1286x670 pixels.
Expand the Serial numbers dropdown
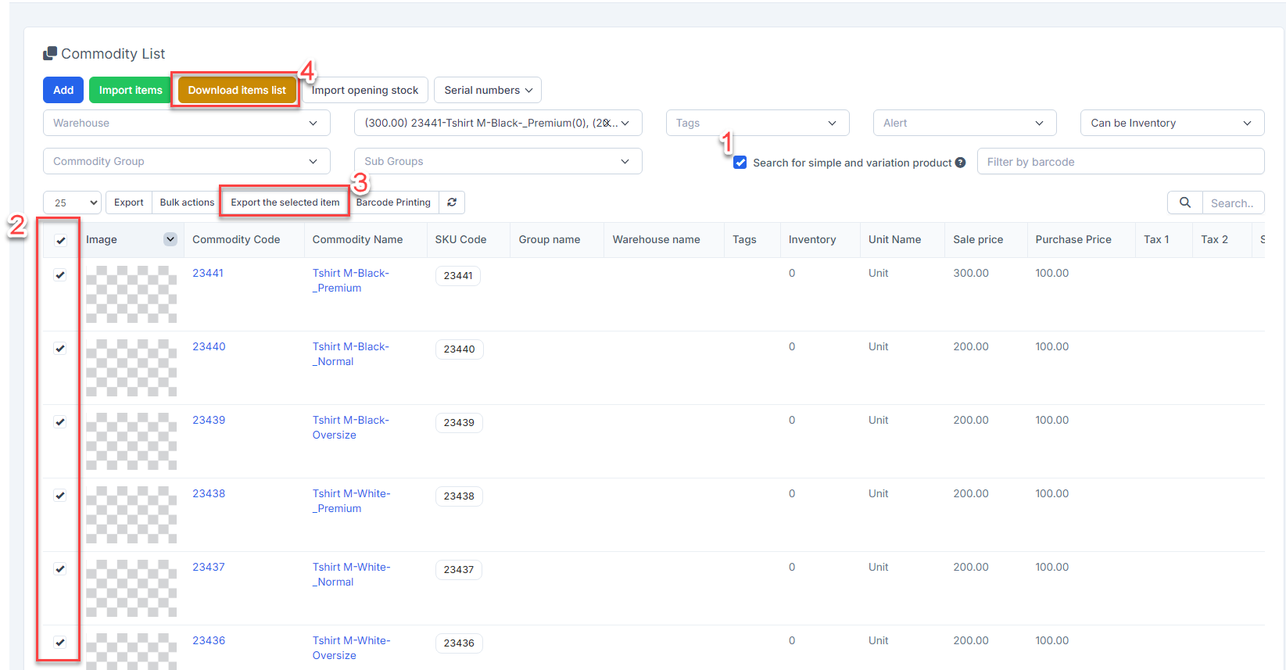point(487,90)
